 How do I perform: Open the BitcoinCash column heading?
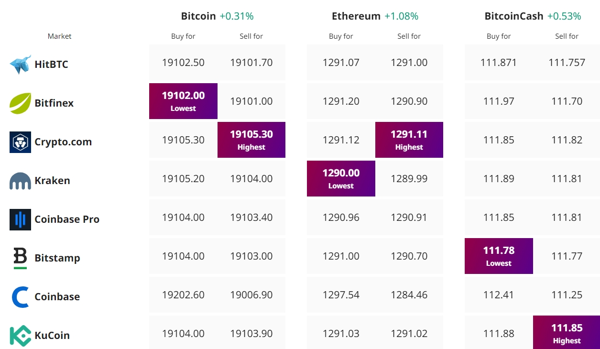[514, 16]
